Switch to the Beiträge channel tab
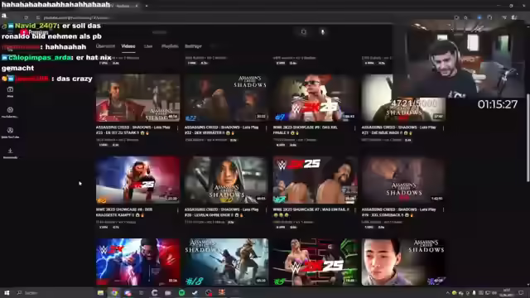The width and height of the screenshot is (530, 298). (193, 46)
